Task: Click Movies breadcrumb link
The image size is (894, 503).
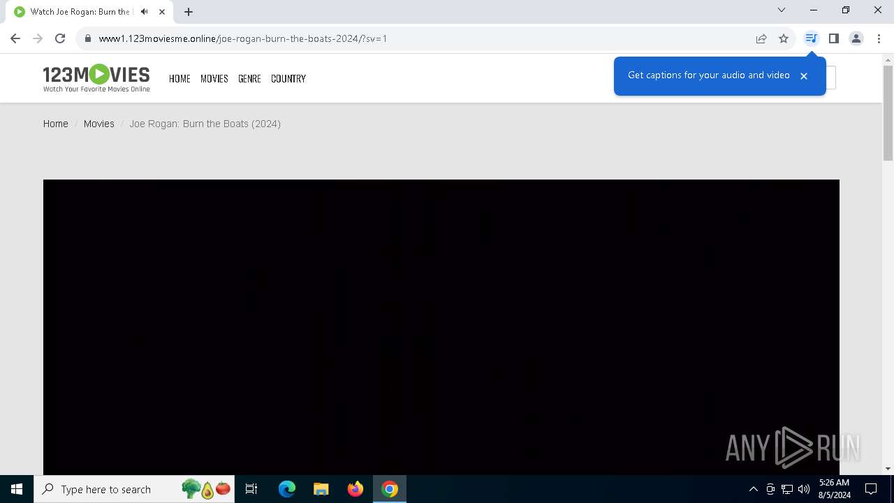Action: [99, 124]
